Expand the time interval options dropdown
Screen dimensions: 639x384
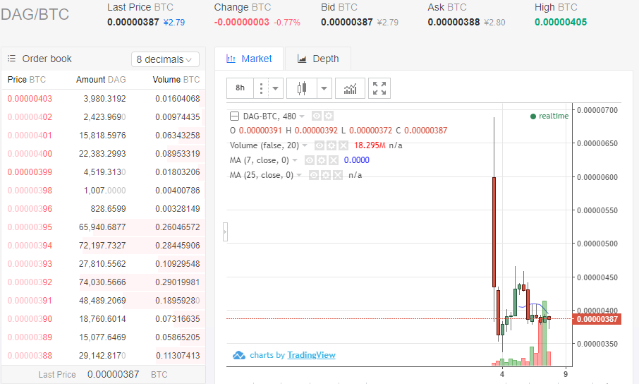276,88
